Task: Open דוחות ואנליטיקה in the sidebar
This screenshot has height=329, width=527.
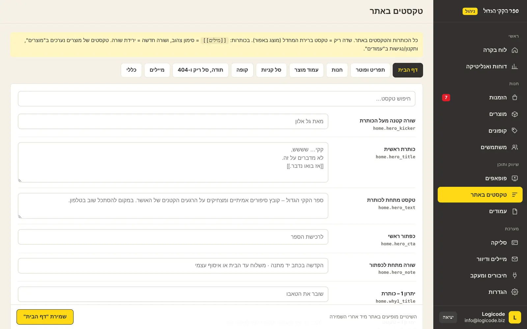Action: 480,66
